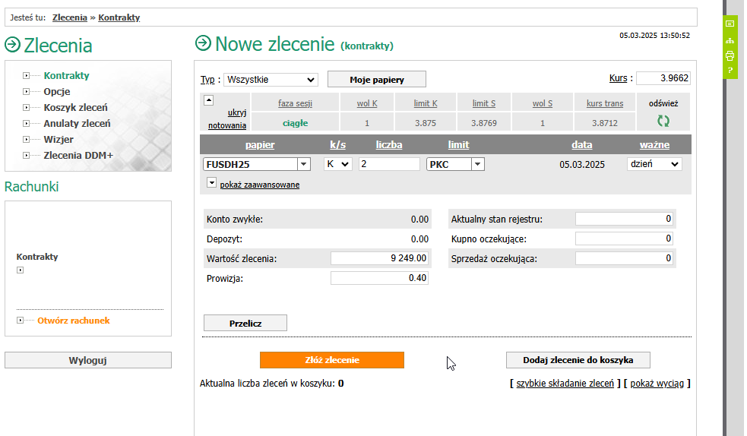Open Koszyk zleceń in the side menu
The image size is (747, 436).
75,108
